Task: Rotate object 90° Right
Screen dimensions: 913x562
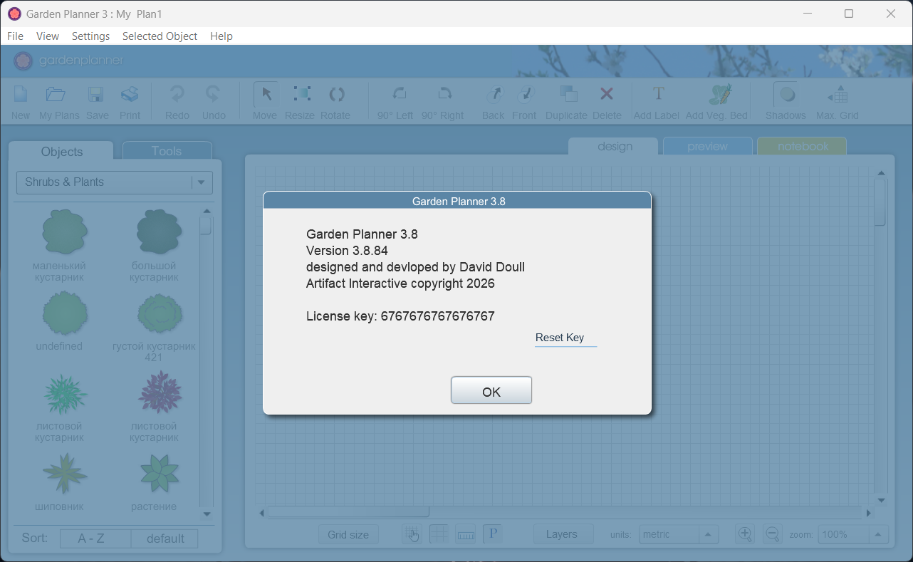Action: 445,94
